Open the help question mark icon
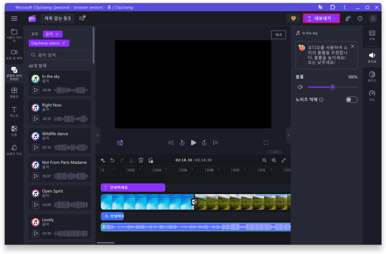 coord(360,18)
